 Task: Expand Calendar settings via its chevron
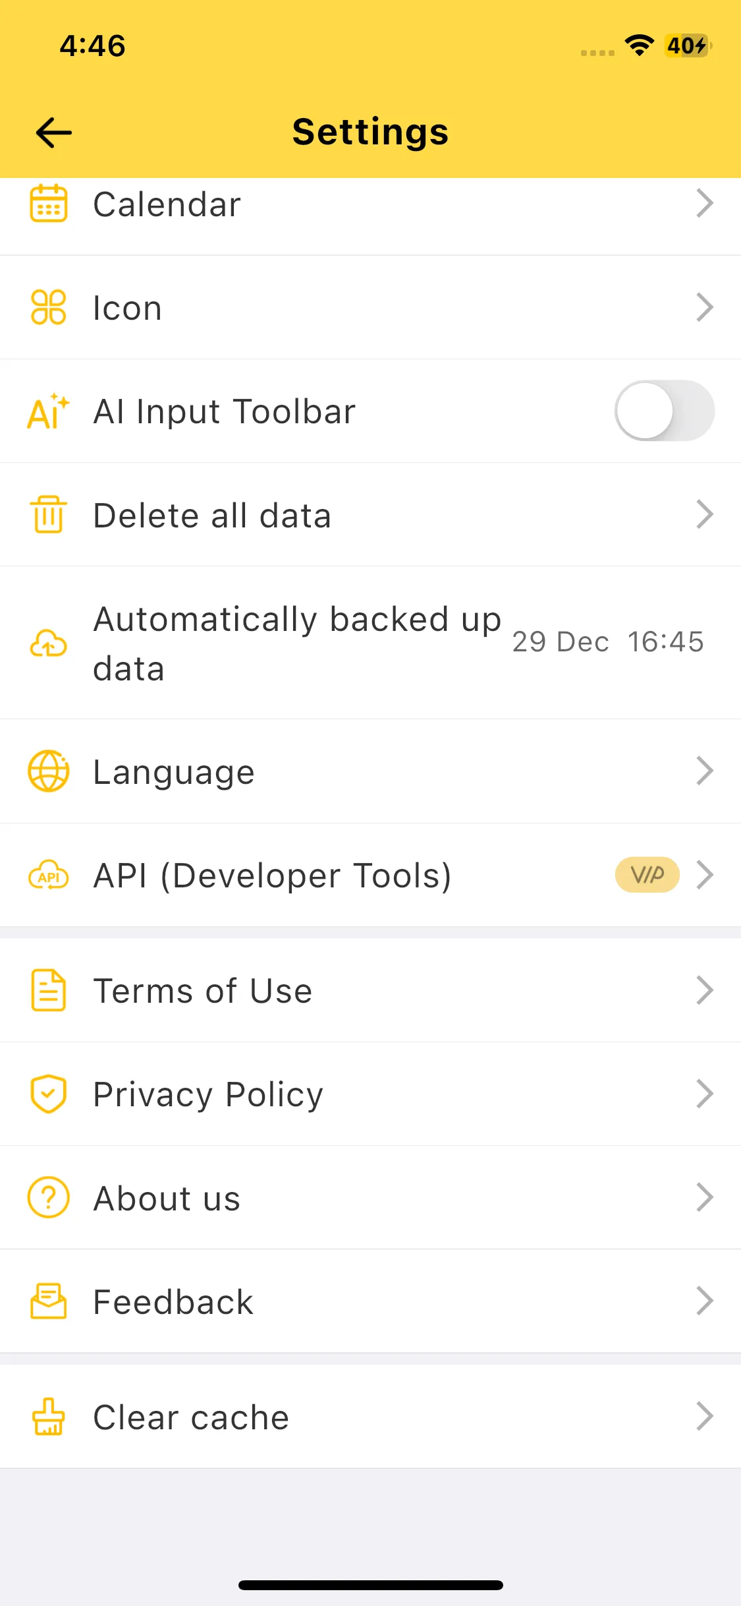tap(704, 203)
